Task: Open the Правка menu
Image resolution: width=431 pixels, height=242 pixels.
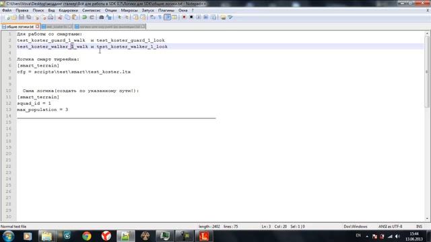Action: [x=22, y=10]
